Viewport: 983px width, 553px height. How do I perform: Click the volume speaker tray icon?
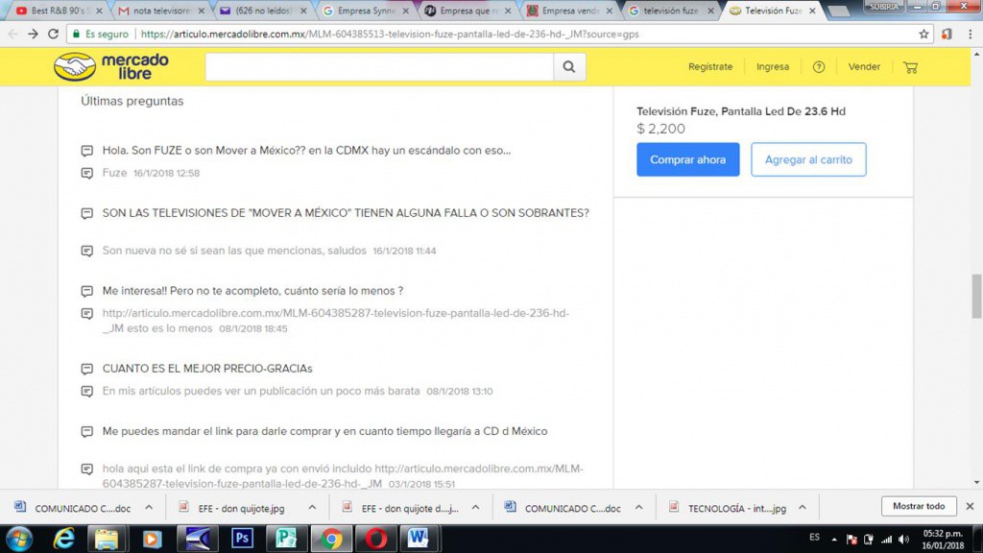click(x=903, y=540)
